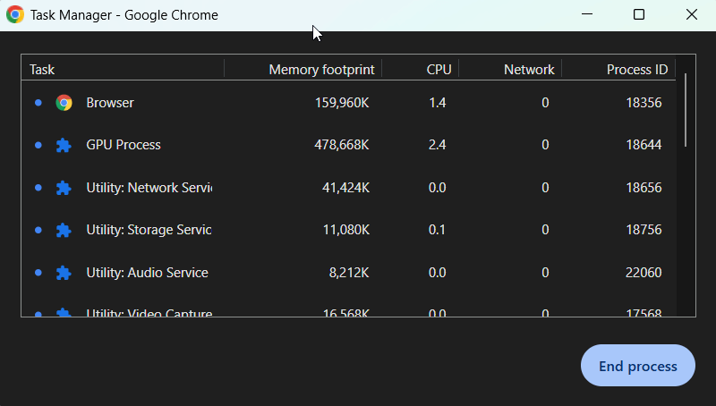Click the CPU value 1.4
The height and width of the screenshot is (406, 716).
click(x=437, y=103)
